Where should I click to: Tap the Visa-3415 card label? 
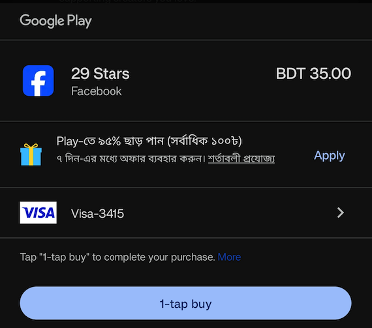click(x=97, y=213)
